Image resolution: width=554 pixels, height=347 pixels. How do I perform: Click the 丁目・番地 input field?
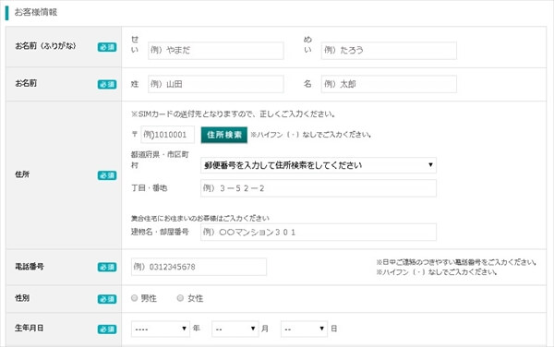point(319,188)
